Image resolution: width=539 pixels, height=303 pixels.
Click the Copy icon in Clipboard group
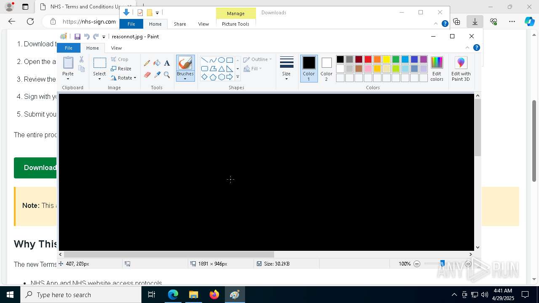81,69
